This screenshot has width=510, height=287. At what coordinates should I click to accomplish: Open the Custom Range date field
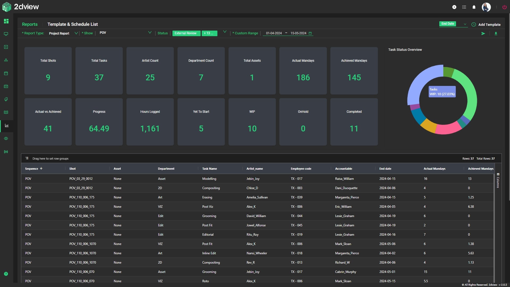click(x=288, y=33)
